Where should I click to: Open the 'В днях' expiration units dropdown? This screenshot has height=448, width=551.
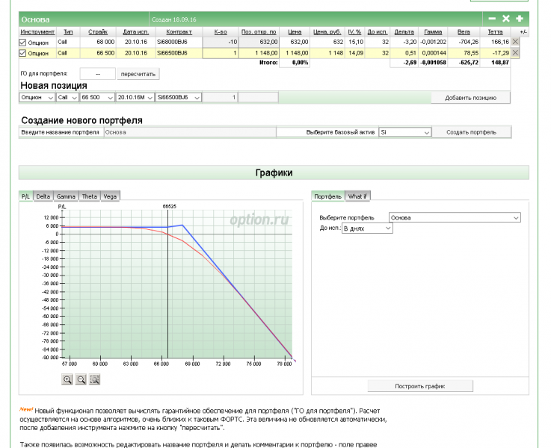366,228
